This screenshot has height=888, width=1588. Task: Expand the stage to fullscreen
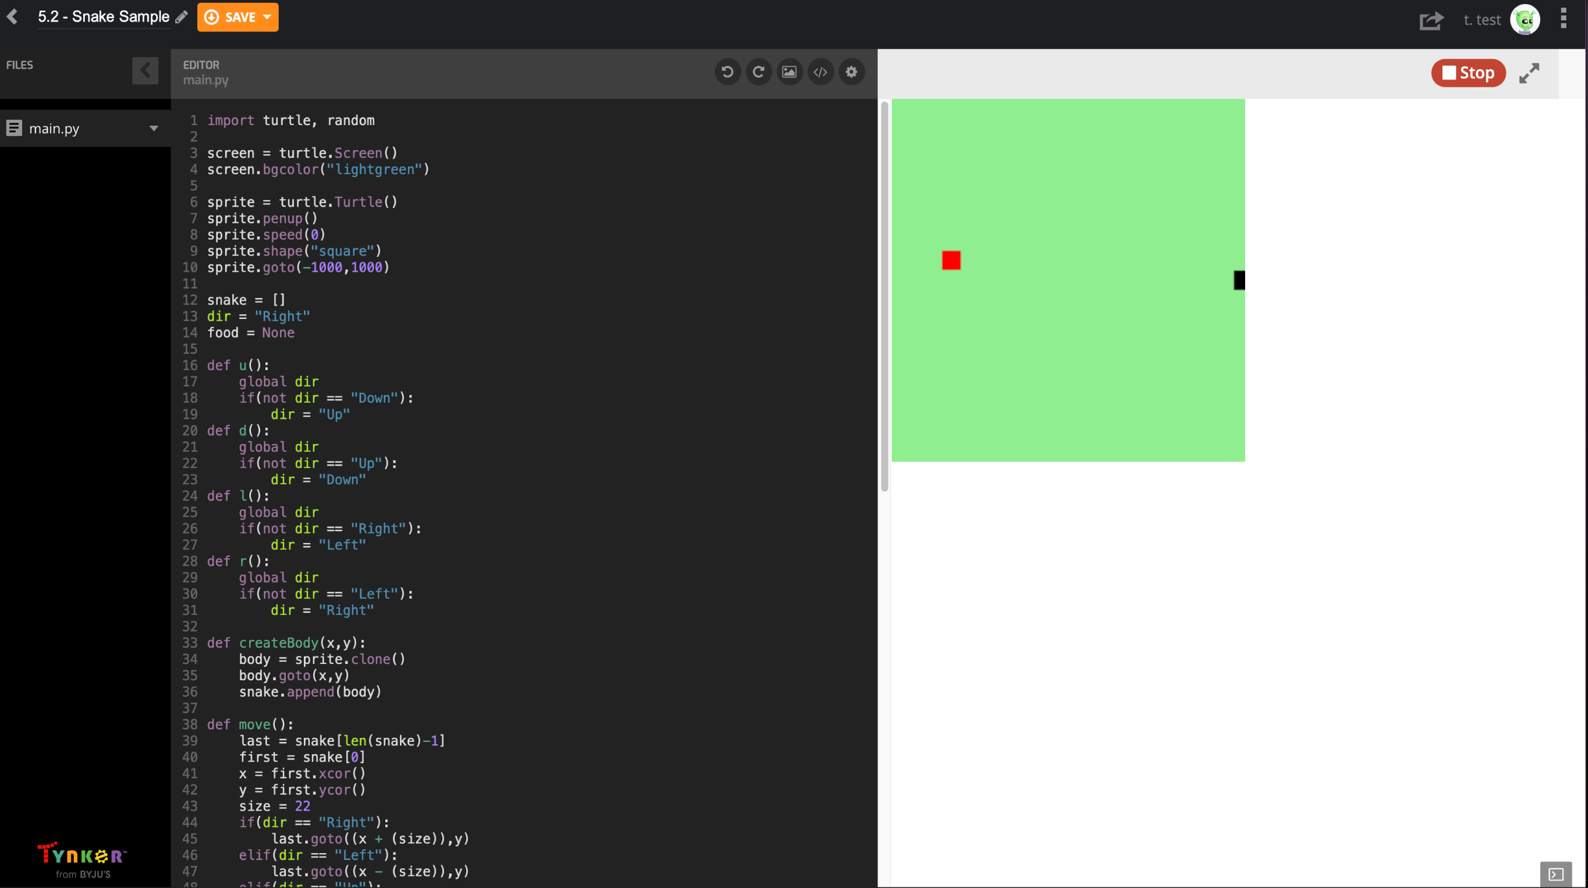coord(1529,73)
